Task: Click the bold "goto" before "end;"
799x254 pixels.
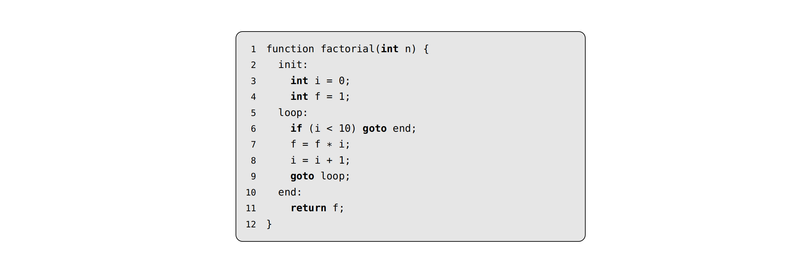Action: 374,129
